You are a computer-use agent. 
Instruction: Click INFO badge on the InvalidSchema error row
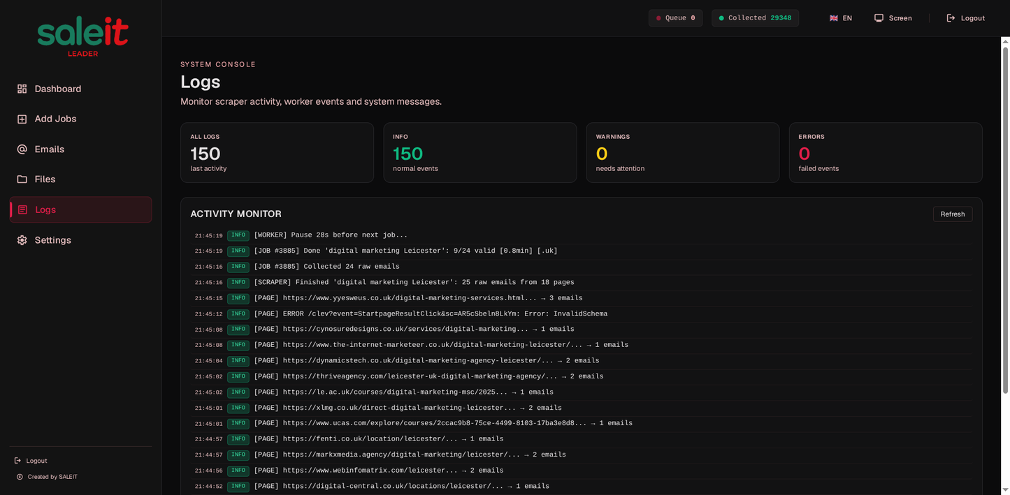click(238, 314)
